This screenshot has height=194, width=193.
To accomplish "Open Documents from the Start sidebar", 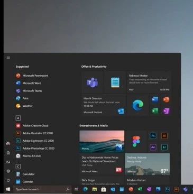I will pyautogui.click(x=8, y=153).
